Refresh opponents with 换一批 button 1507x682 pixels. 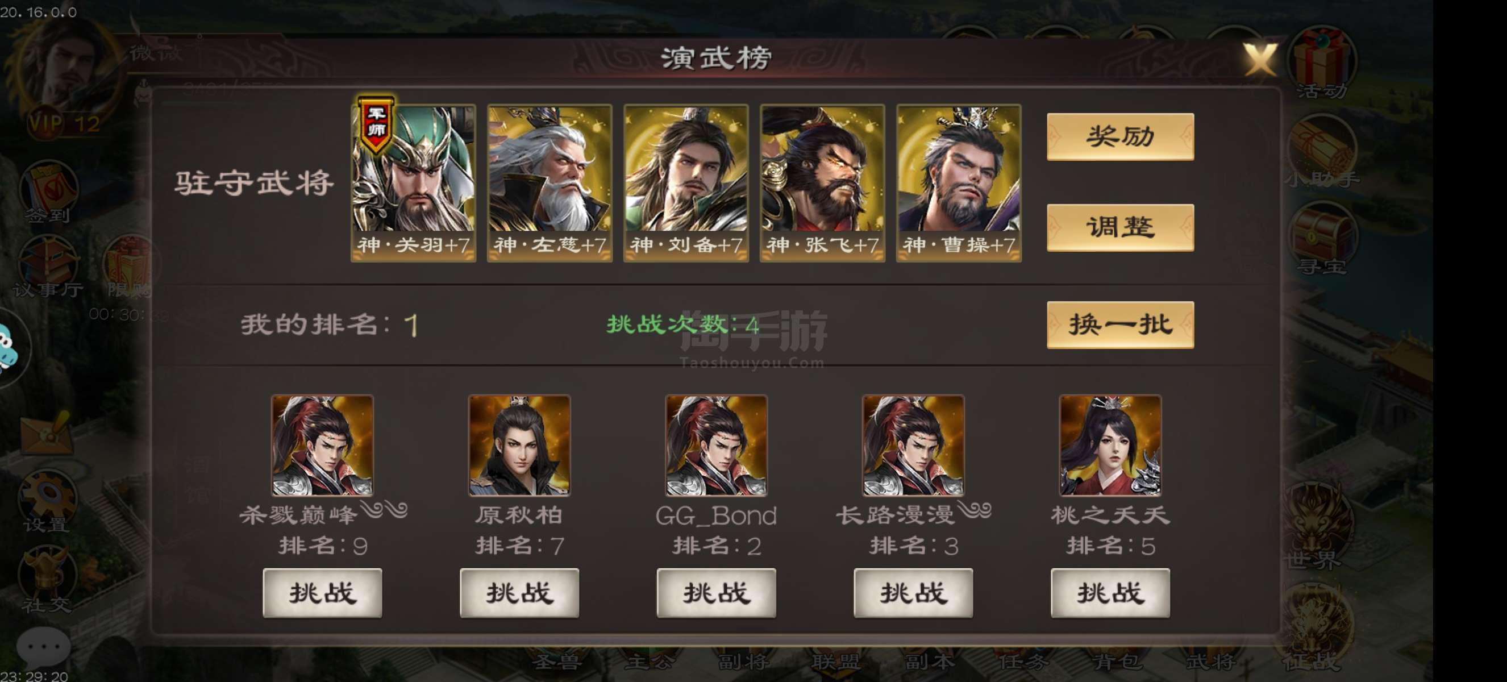[1119, 325]
